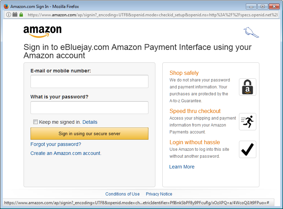The height and width of the screenshot is (209, 283).
Task: Follow Create an Amazon.com account link
Action: (66, 153)
